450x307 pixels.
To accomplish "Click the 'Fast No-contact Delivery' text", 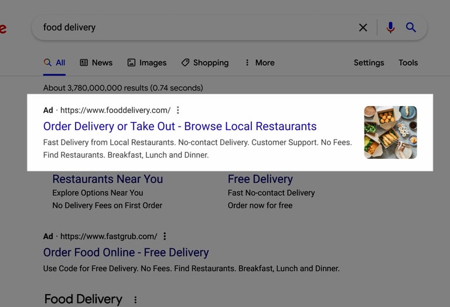I will click(271, 193).
